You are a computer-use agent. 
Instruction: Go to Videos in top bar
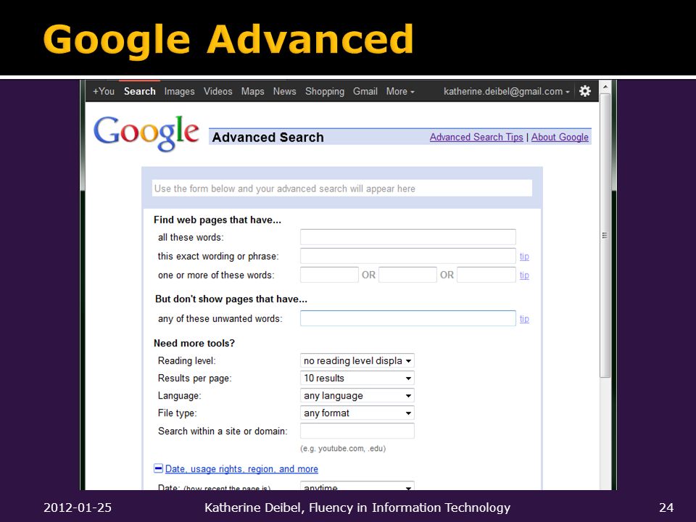218,91
